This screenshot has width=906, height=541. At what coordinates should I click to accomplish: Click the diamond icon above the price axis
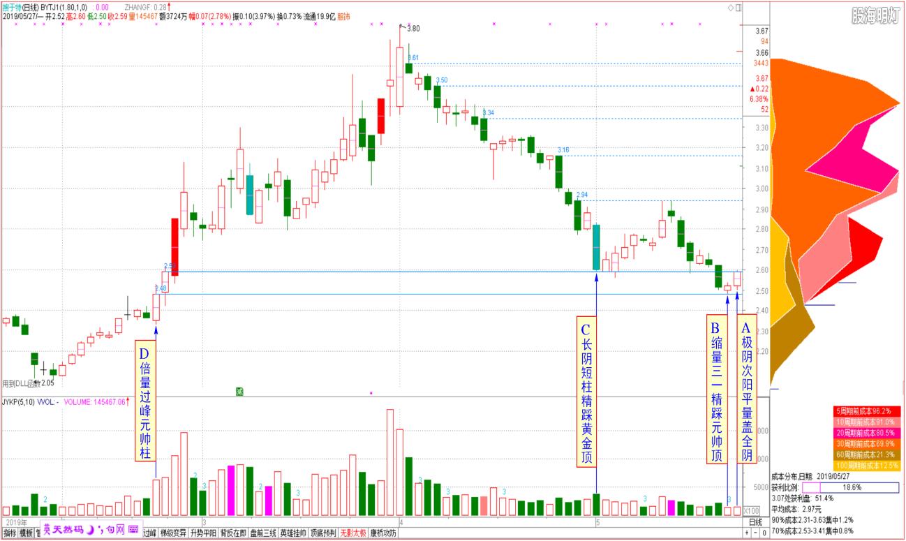[731, 8]
